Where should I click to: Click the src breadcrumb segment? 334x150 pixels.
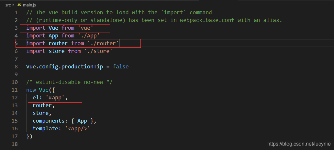pos(8,5)
